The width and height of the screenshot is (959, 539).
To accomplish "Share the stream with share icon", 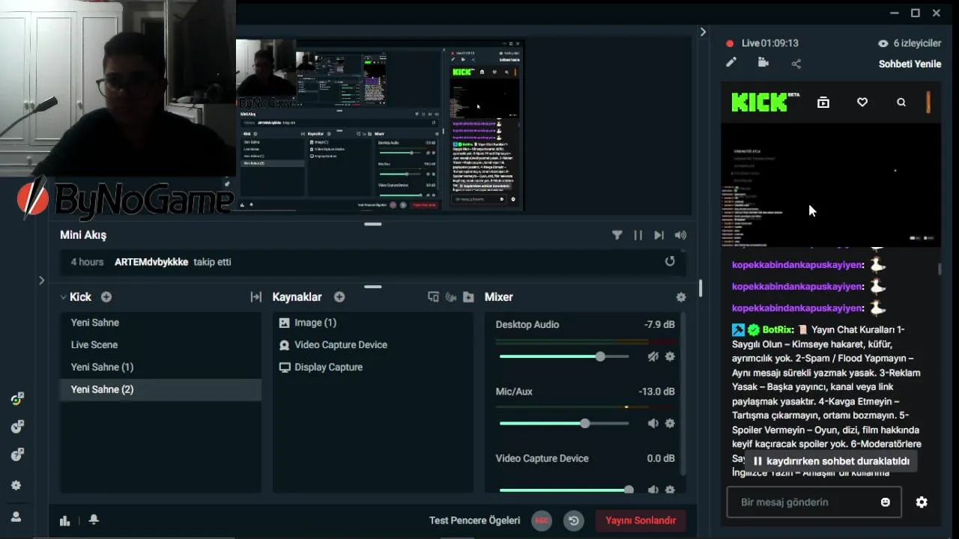I will pos(796,64).
